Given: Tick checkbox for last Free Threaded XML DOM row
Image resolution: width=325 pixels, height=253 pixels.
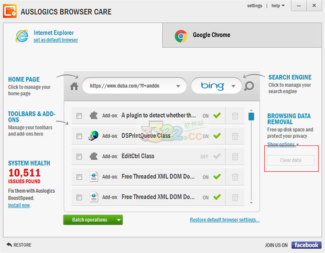Looking at the screenshot, I should (x=79, y=197).
